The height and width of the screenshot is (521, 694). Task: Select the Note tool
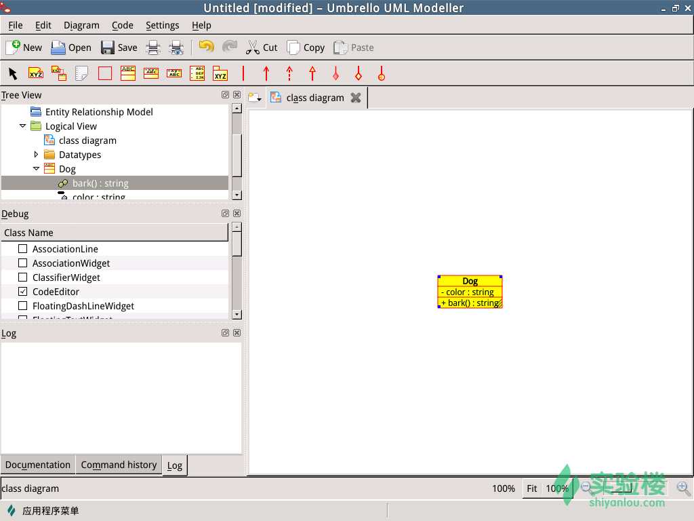point(82,73)
